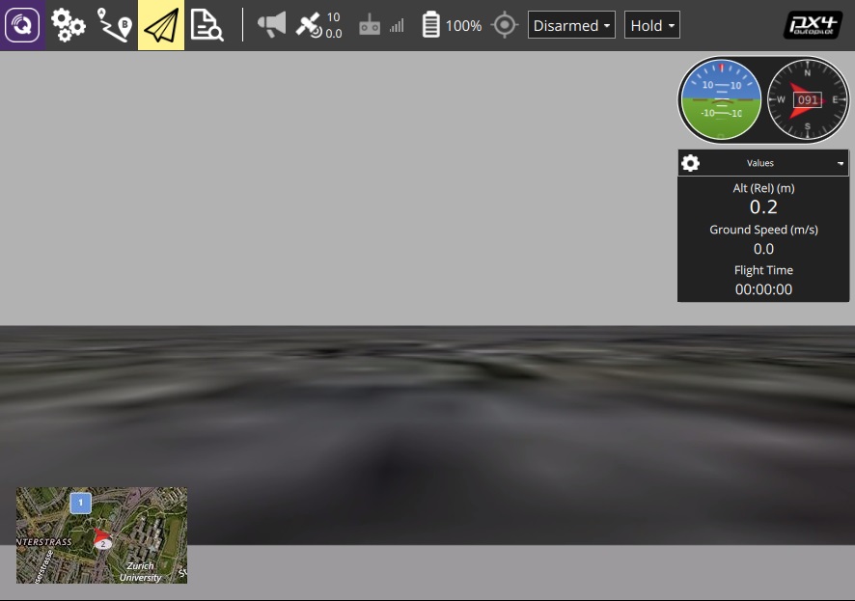Select the Fly view paper plane icon
The height and width of the screenshot is (601, 855).
coord(160,24)
